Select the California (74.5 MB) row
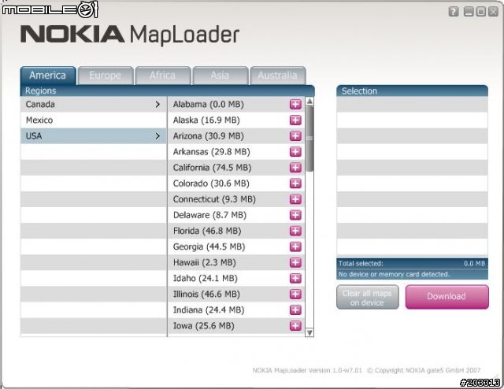Viewport: 504px width, 389px height. tap(236, 168)
